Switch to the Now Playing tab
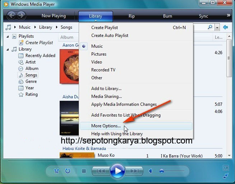This screenshot has width=235, height=184. [x=54, y=16]
